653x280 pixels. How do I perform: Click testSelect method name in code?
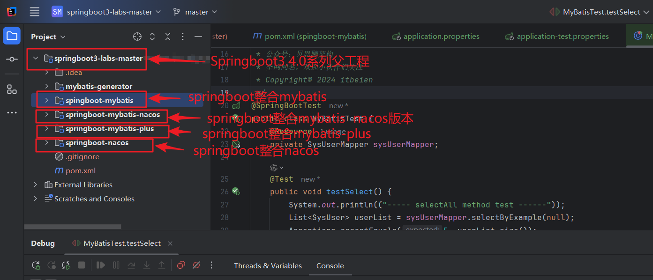coord(350,192)
